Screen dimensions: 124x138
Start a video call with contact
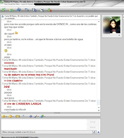[19, 10]
